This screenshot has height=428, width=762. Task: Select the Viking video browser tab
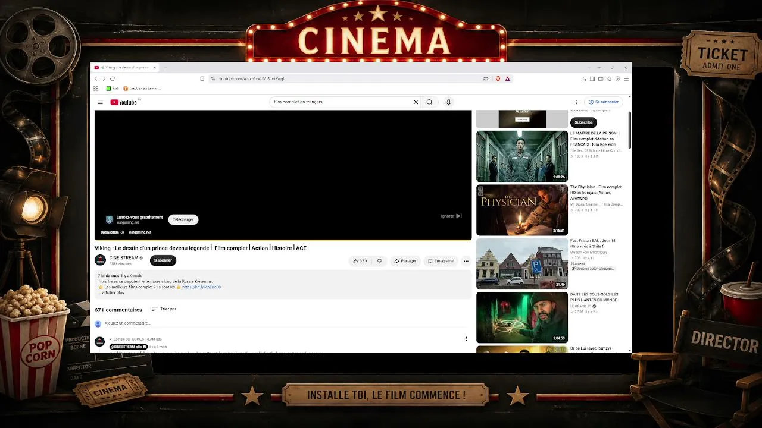point(126,67)
